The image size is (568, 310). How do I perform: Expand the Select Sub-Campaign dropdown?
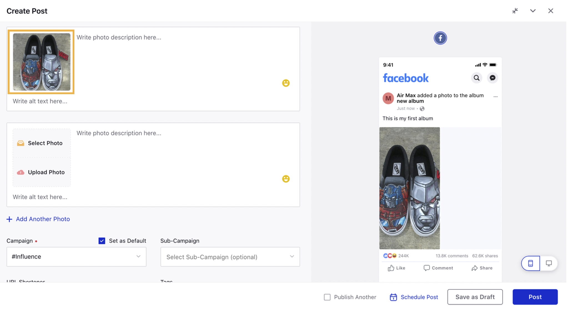[x=230, y=257]
